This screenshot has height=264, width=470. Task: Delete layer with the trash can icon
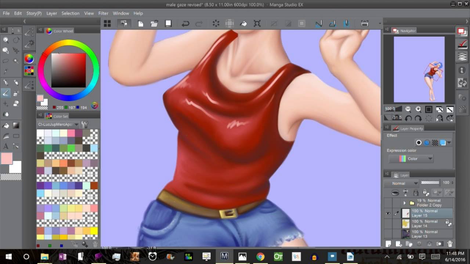click(450, 244)
